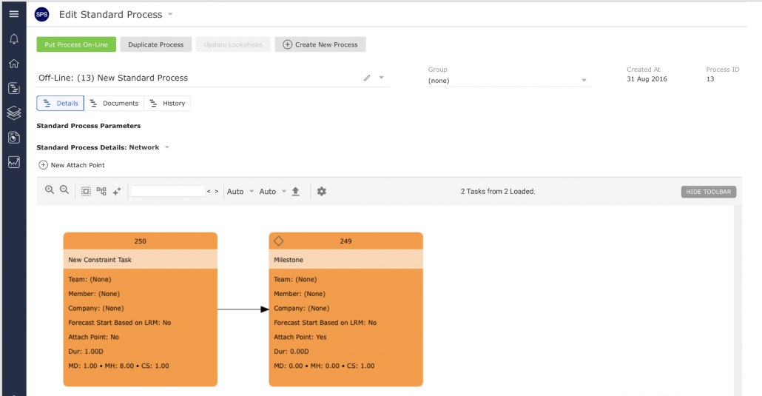
Task: Open the Edit Standard Process title dropdown
Action: pos(171,14)
